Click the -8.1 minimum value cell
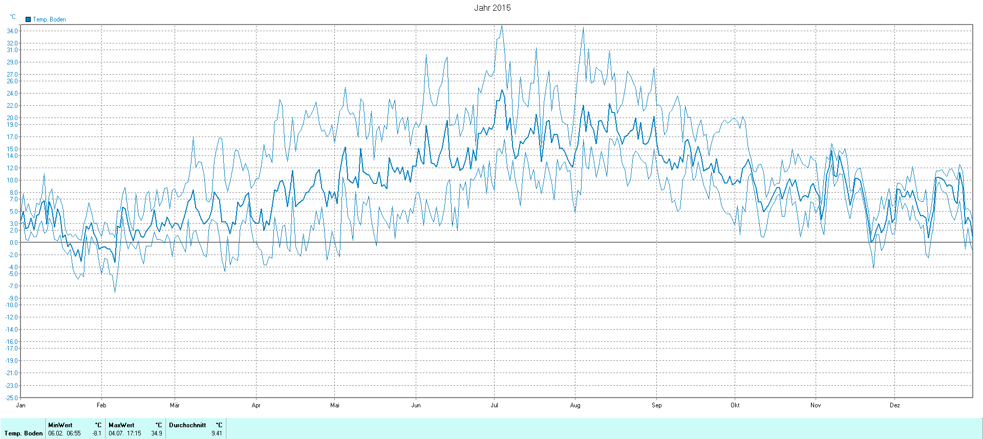The width and height of the screenshot is (983, 439). coord(96,433)
